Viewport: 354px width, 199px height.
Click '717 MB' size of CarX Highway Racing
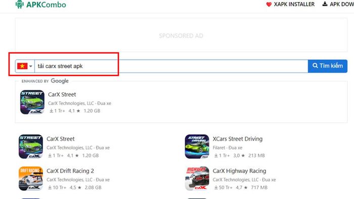click(x=259, y=187)
